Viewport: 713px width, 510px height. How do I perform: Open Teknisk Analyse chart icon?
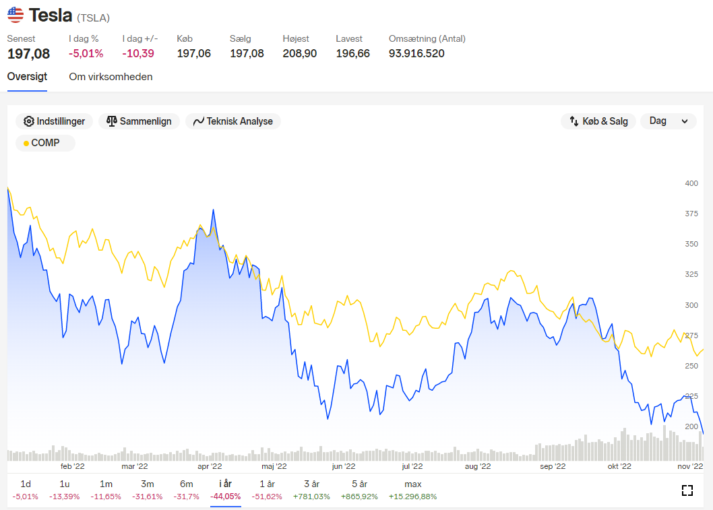point(198,121)
